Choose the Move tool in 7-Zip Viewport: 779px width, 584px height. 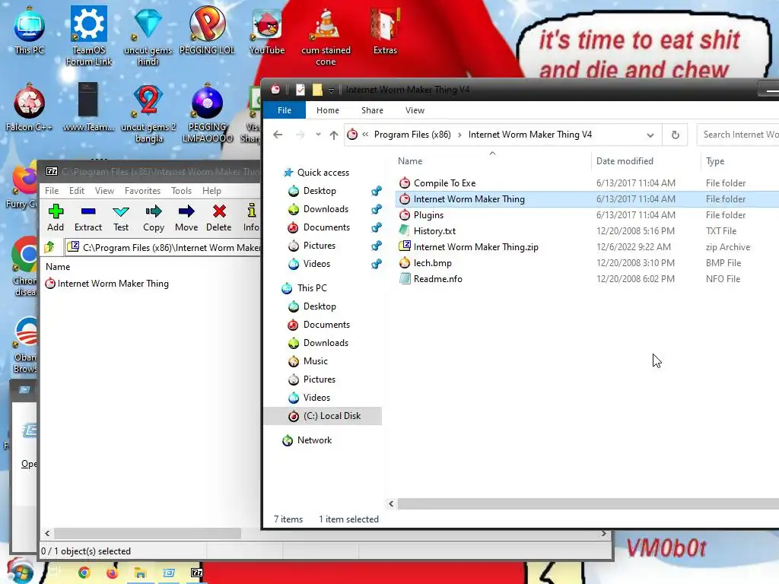click(186, 217)
